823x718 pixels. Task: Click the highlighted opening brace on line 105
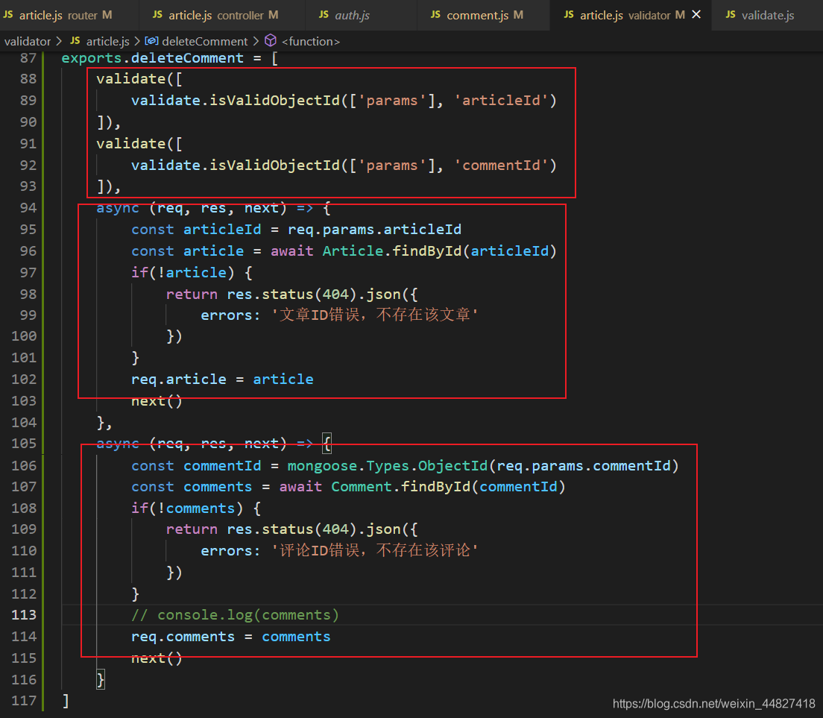click(x=327, y=444)
